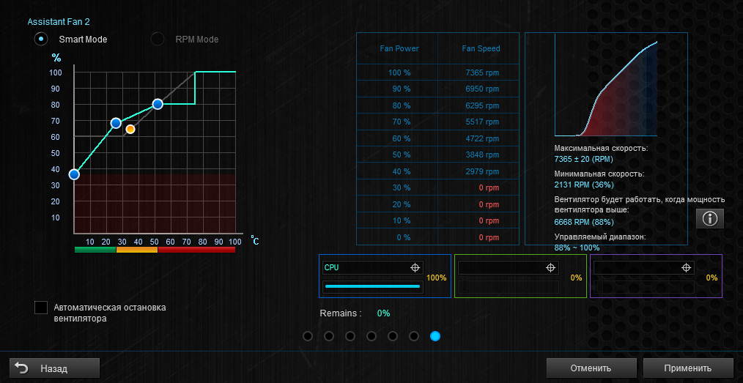743x383 pixels.
Task: Click the CPU source crosshair icon
Action: (x=415, y=267)
